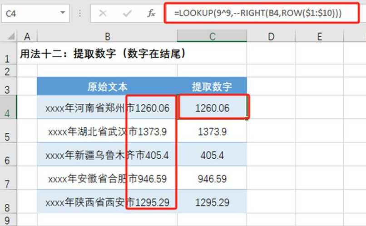This screenshot has height=226, width=366.
Task: Select row 9 header
Action: pyautogui.click(x=8, y=220)
